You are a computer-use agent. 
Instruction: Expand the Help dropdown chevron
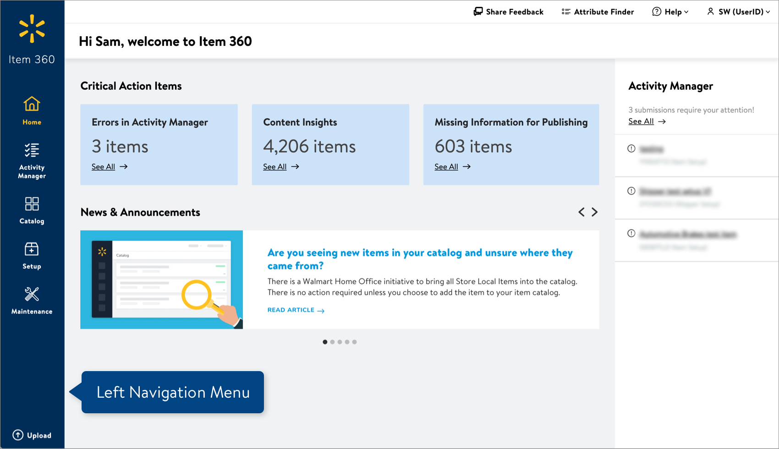(686, 12)
